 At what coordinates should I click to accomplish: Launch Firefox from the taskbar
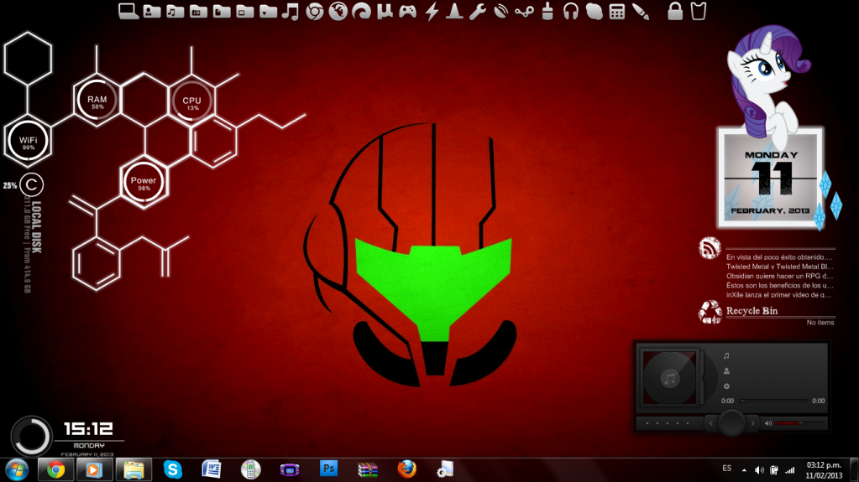click(x=406, y=469)
